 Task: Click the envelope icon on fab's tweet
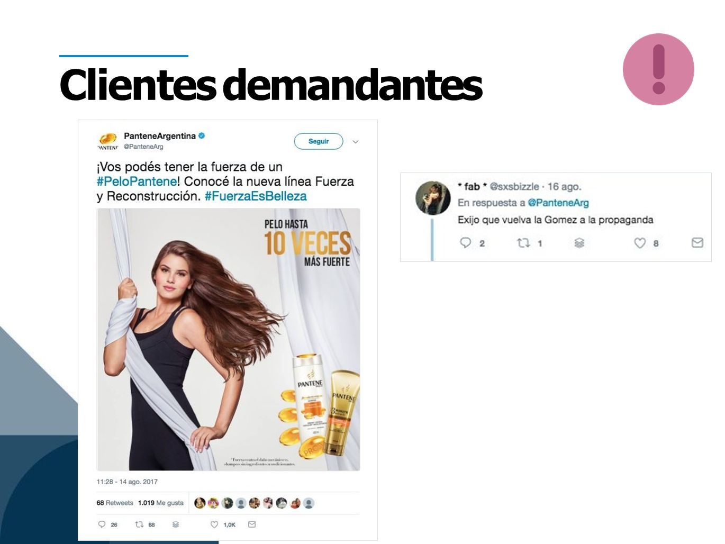697,243
